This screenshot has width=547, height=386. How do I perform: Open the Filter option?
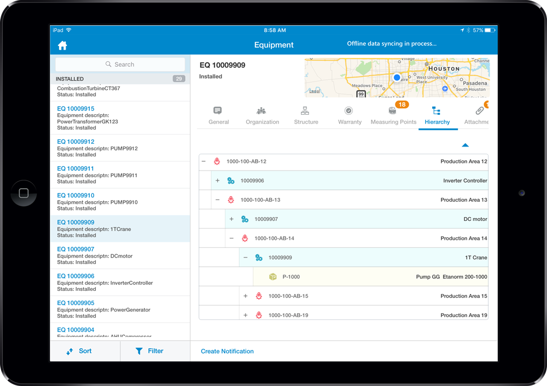click(149, 351)
